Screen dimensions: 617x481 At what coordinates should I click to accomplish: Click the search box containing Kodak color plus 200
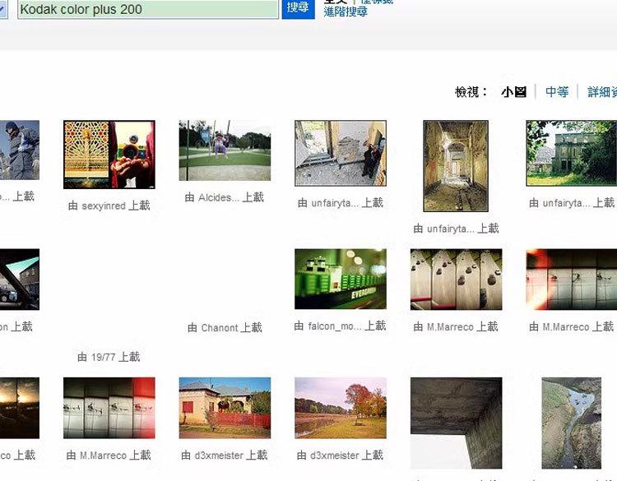(148, 9)
